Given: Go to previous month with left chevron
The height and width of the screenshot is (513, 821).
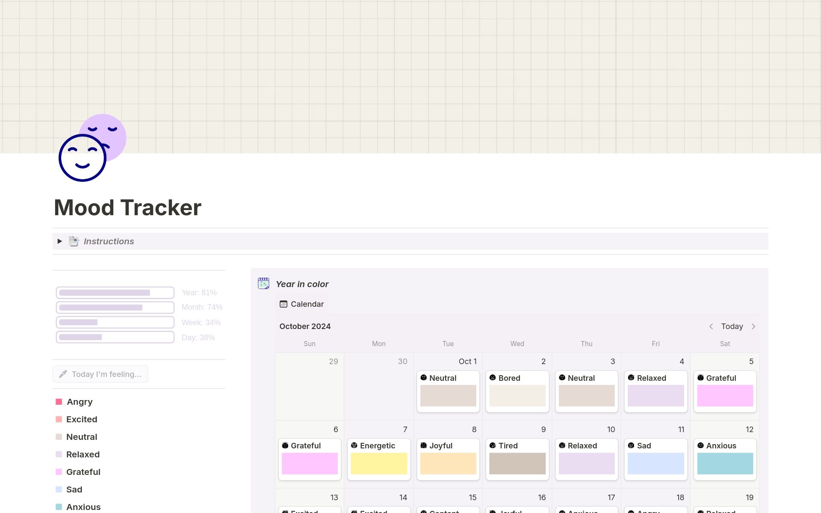Looking at the screenshot, I should tap(711, 326).
